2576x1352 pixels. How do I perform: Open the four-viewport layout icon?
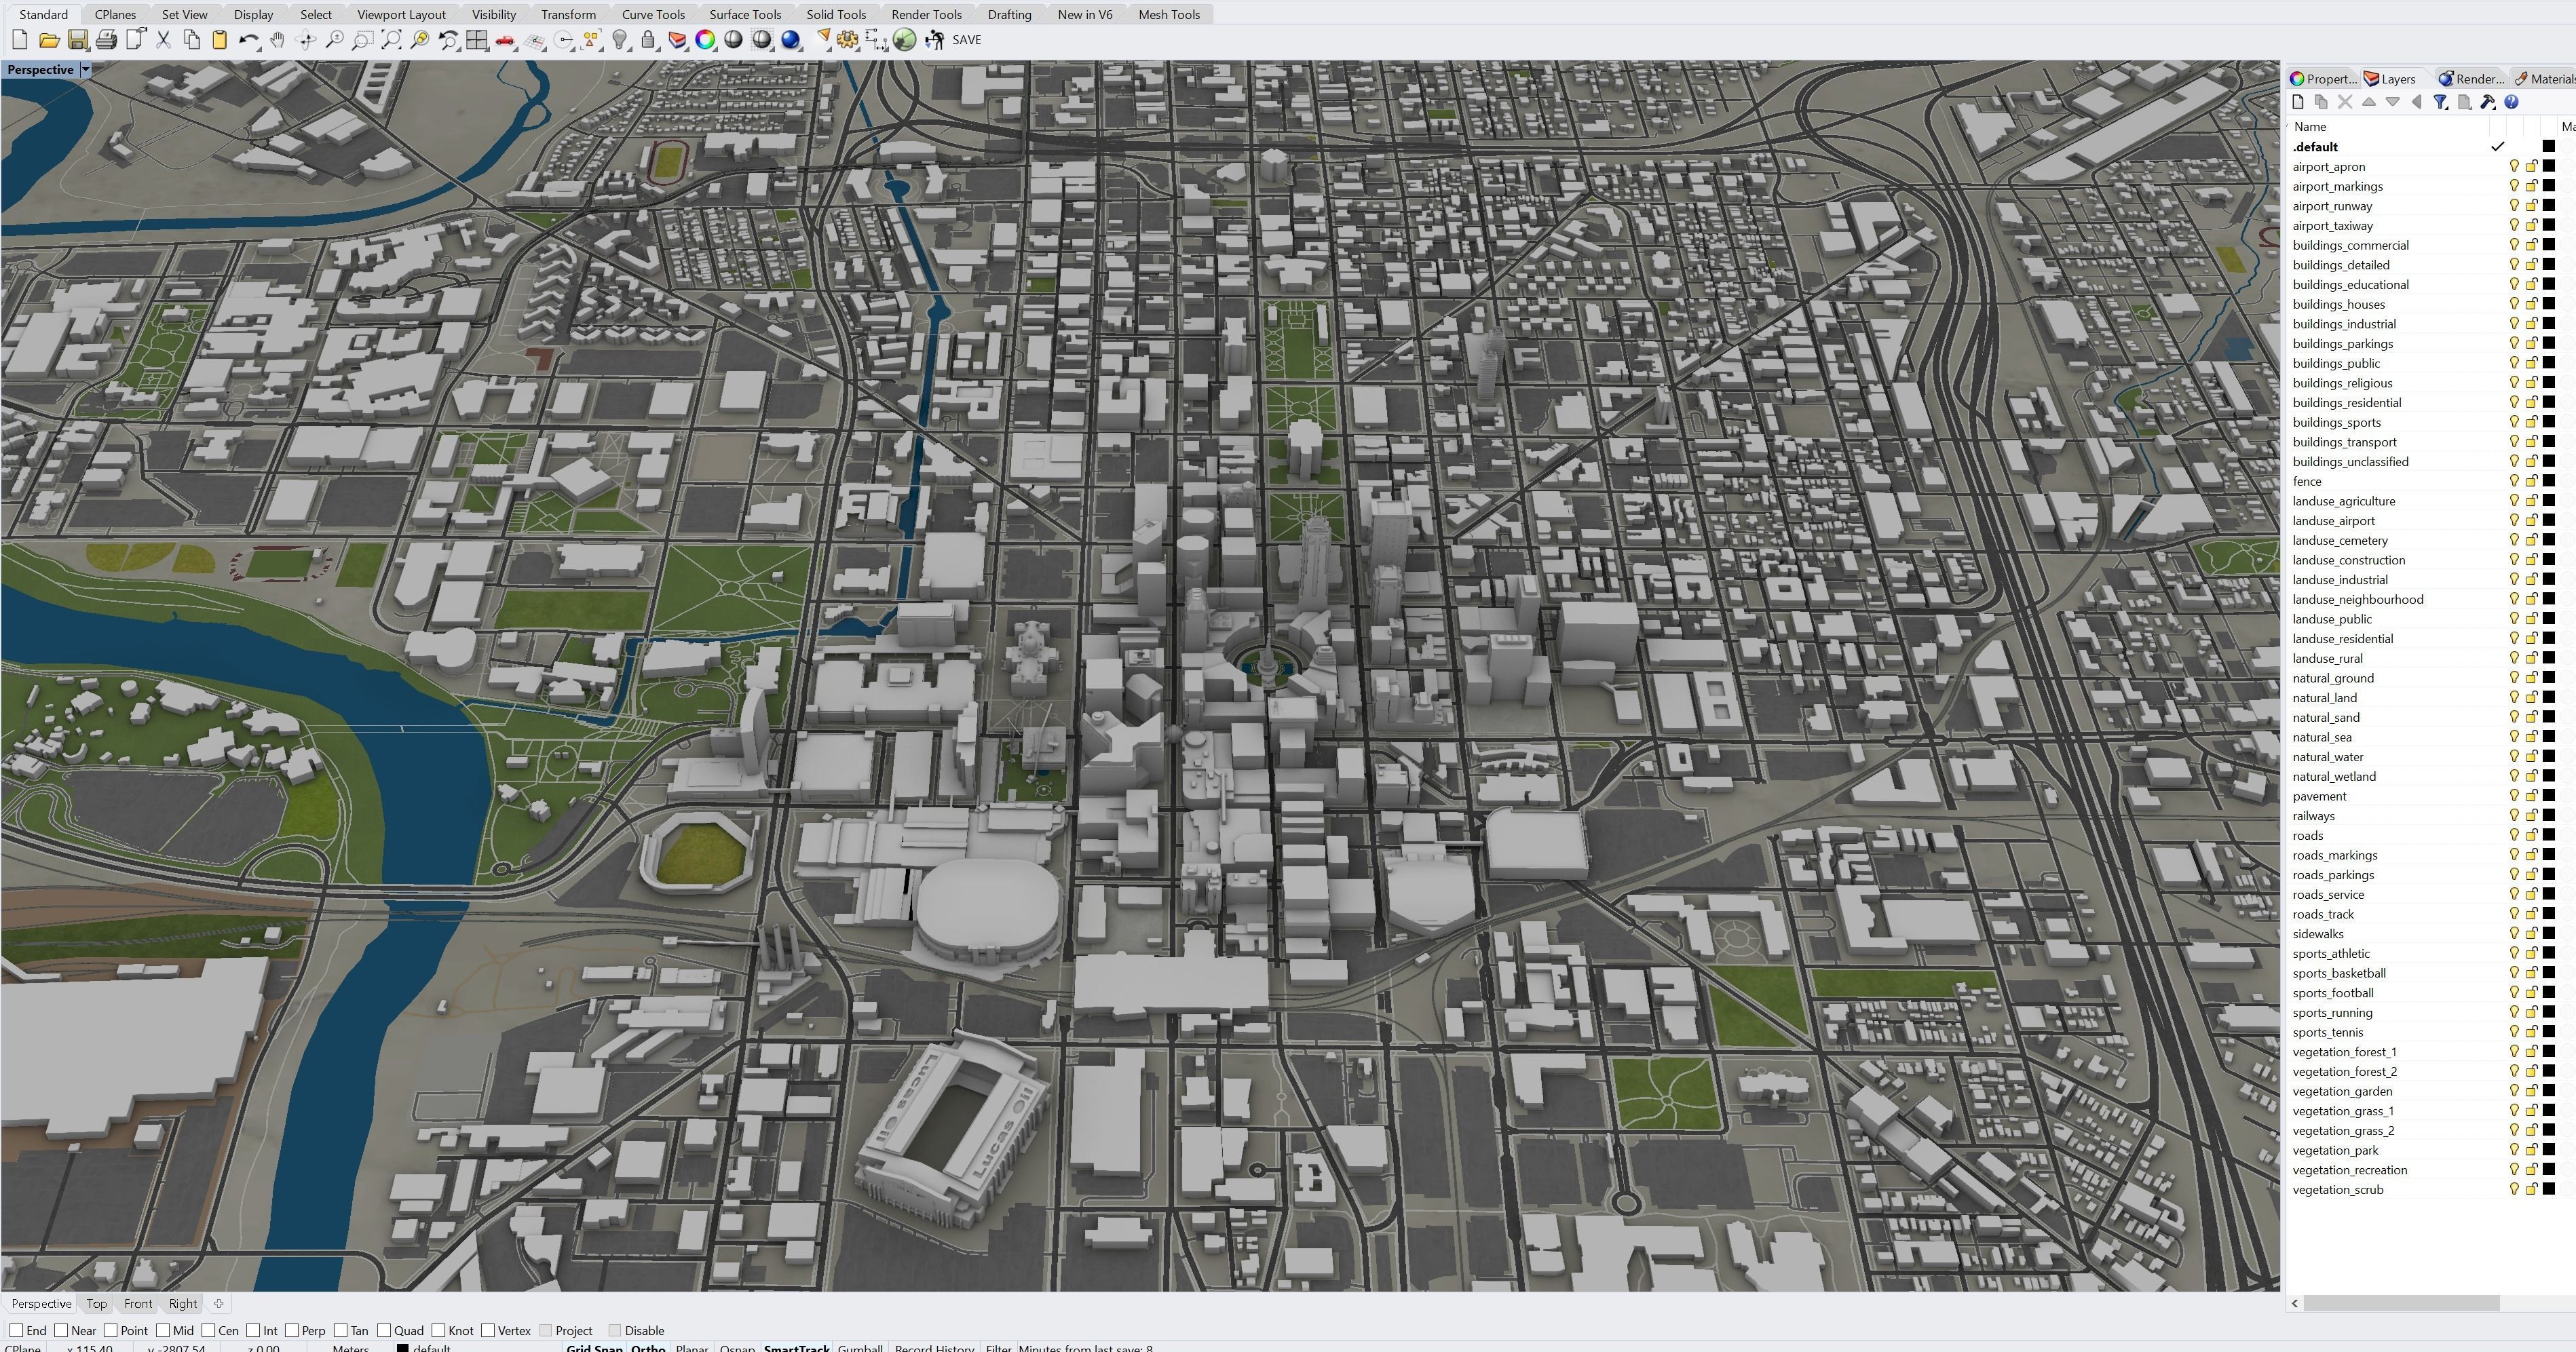pyautogui.click(x=477, y=40)
